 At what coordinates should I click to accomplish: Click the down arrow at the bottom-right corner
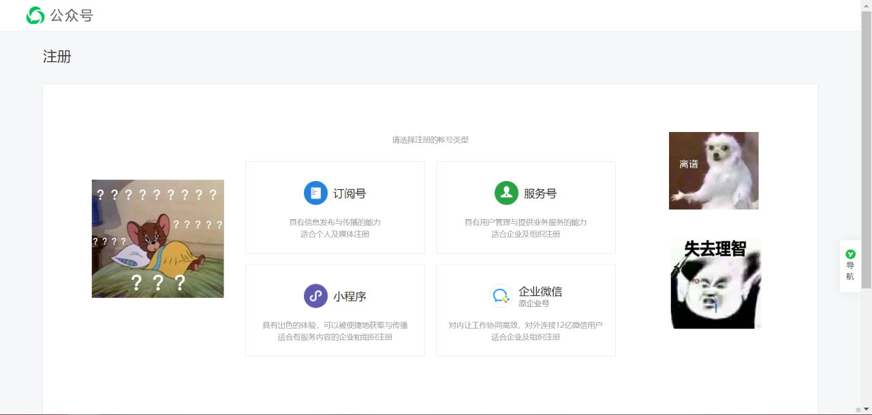pyautogui.click(x=866, y=409)
